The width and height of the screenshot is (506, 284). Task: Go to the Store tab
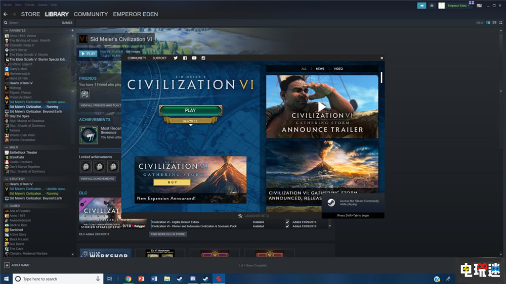[x=30, y=14]
